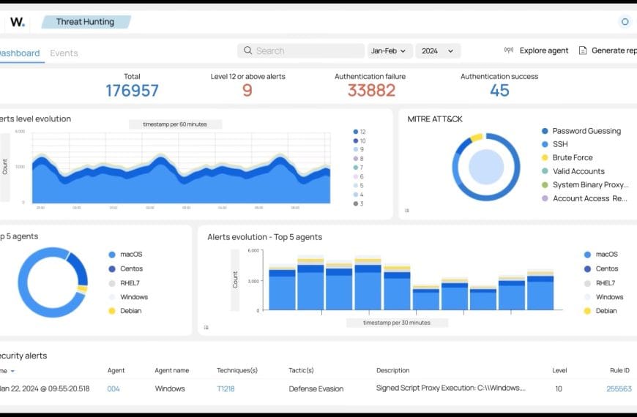This screenshot has width=637, height=417.
Task: Toggle Windows in the Alerts evolution legend
Action: [604, 297]
